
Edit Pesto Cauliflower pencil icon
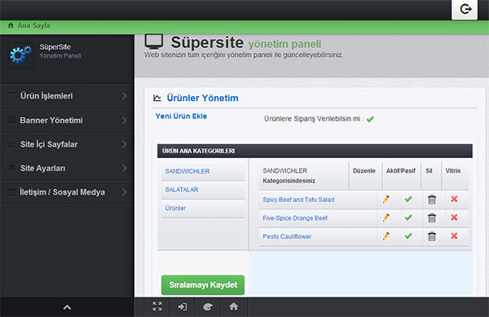[386, 236]
